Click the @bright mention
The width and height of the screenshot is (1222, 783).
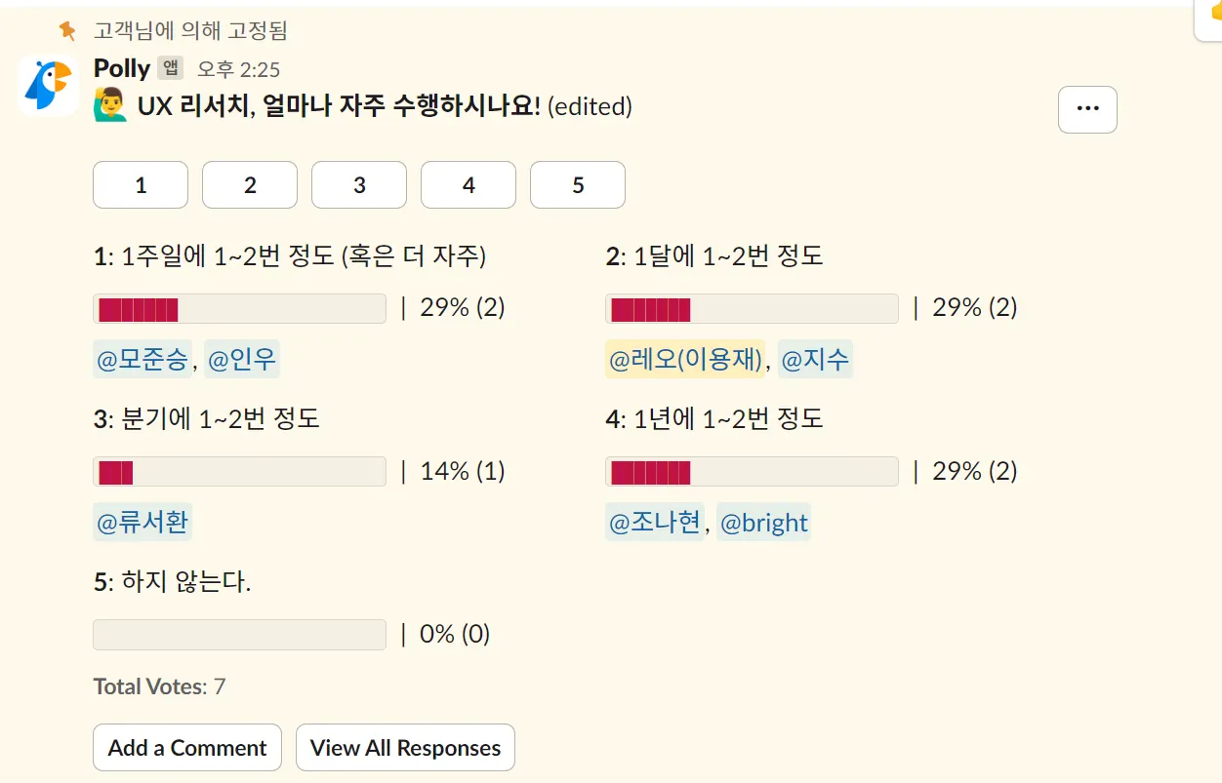pyautogui.click(x=763, y=524)
